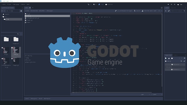Screen dimensions: 187x105
Task: Switch to the 3D workspace
Action: coord(95,4)
